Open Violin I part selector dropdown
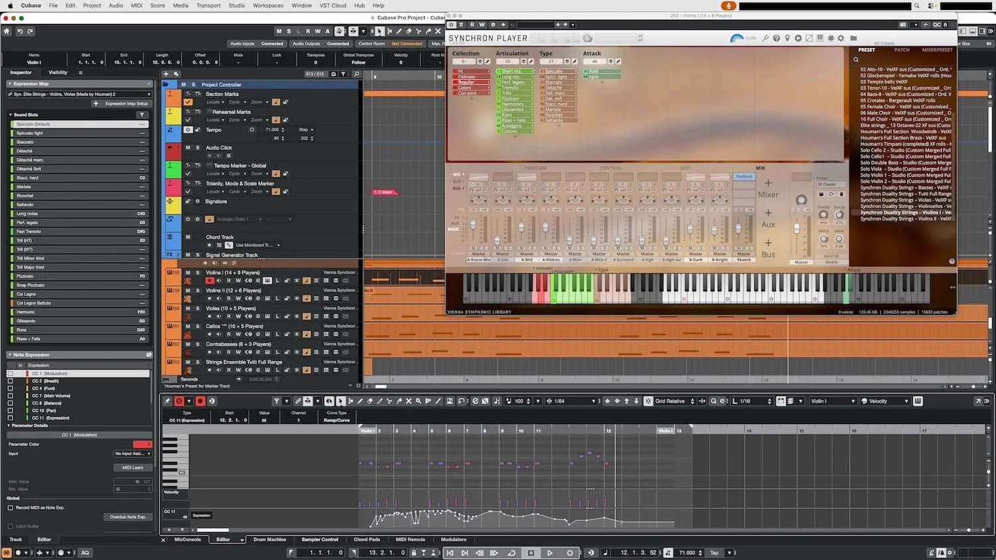This screenshot has width=996, height=560. click(x=833, y=401)
